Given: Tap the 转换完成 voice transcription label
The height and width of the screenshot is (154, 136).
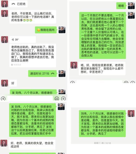Looking at the screenshot, I should pos(16,65).
